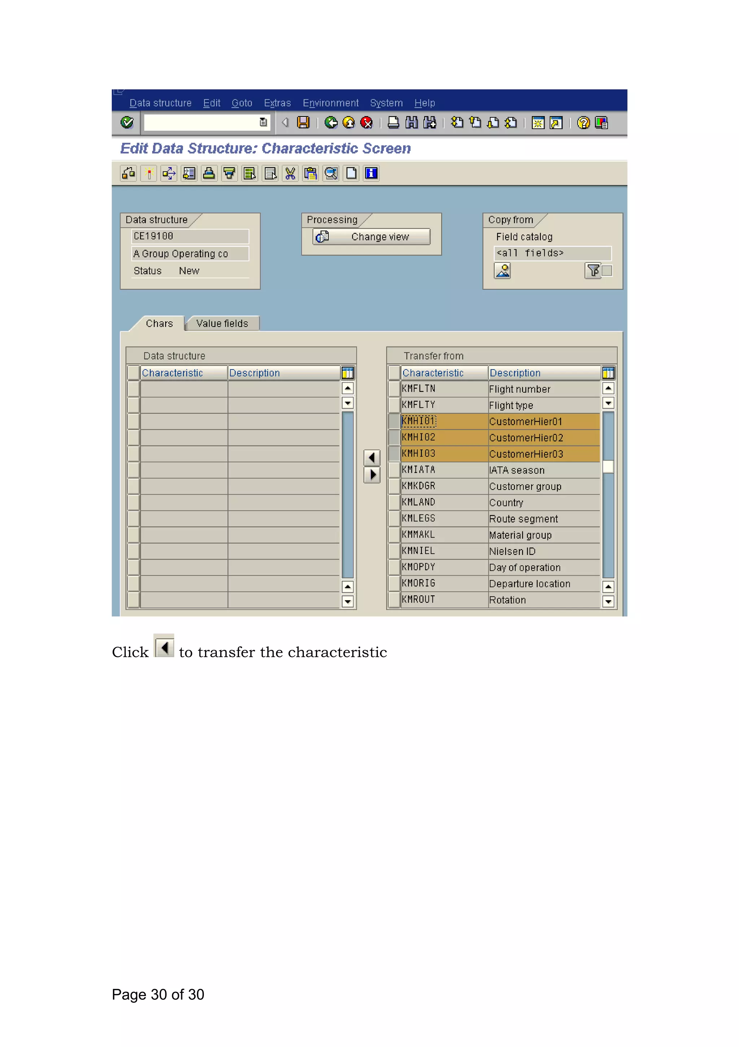Click the Change view button
The image size is (739, 1047).
pos(372,237)
